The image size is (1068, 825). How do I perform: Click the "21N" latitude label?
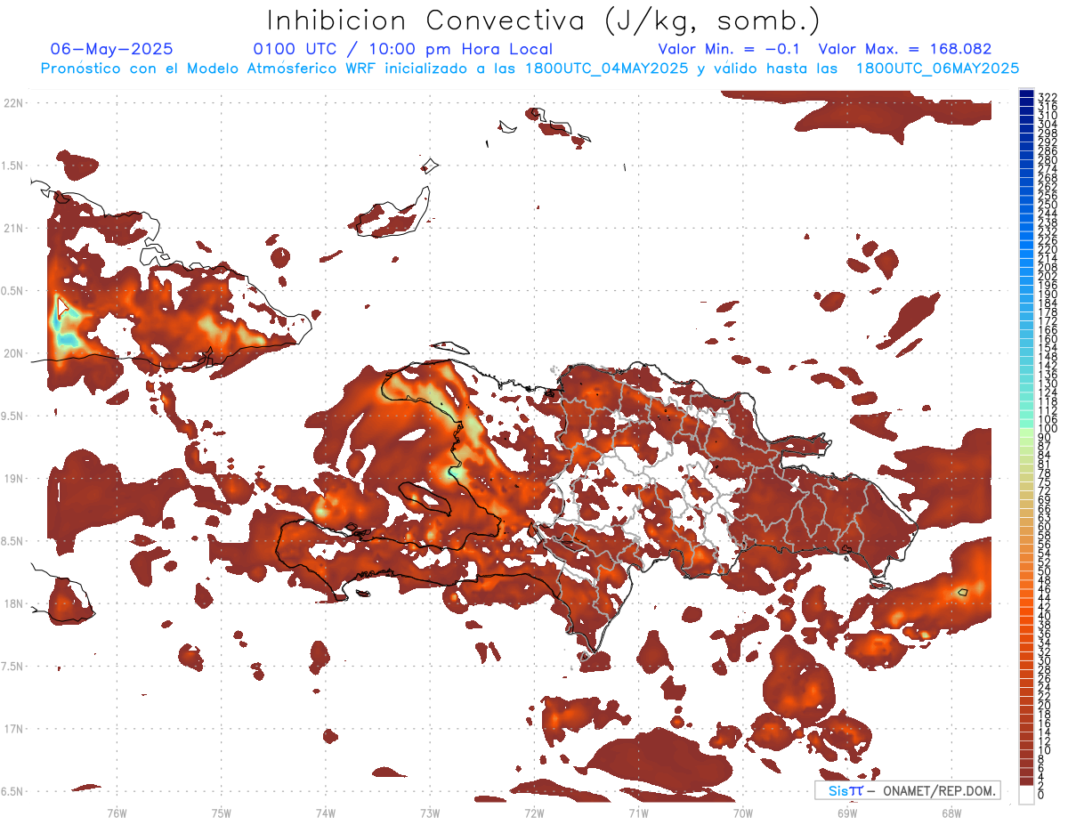pos(13,228)
